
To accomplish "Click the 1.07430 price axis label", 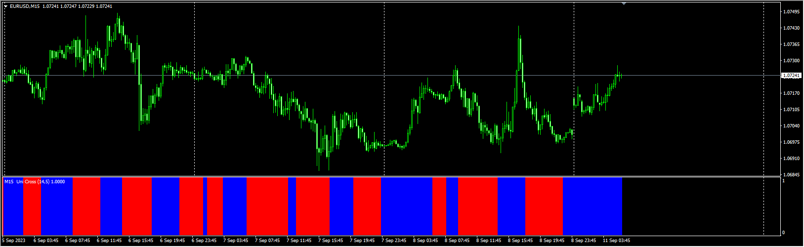I will 792,28.
